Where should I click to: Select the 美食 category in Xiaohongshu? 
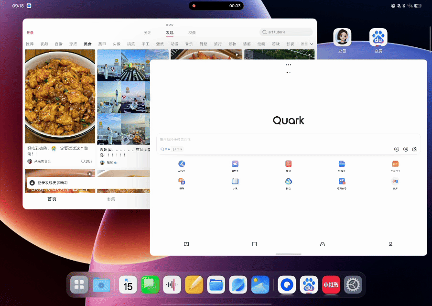[x=87, y=44]
